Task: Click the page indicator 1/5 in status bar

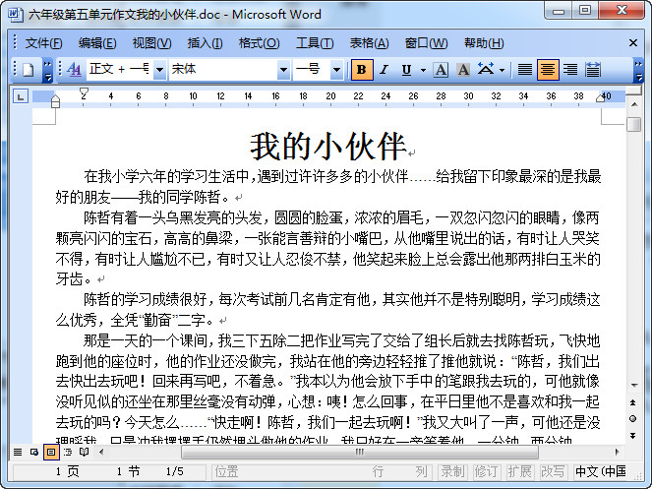Action: coord(175,471)
